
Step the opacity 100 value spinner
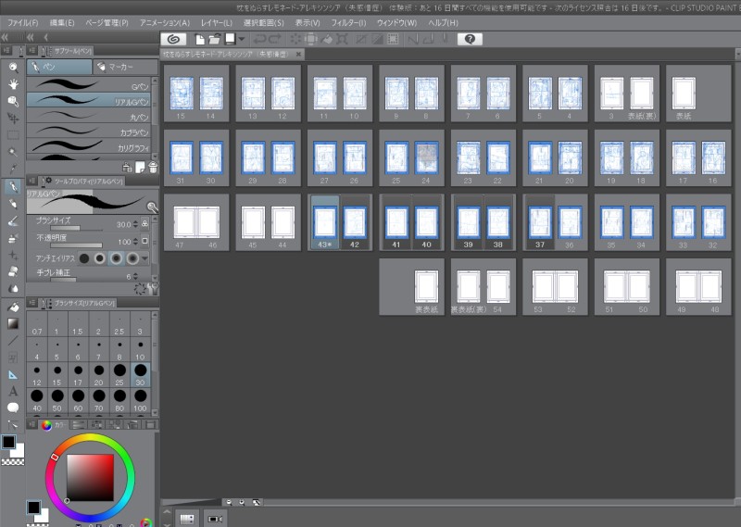click(x=135, y=242)
